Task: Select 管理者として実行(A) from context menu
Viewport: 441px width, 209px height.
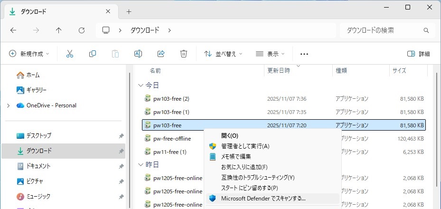Action: [x=245, y=146]
